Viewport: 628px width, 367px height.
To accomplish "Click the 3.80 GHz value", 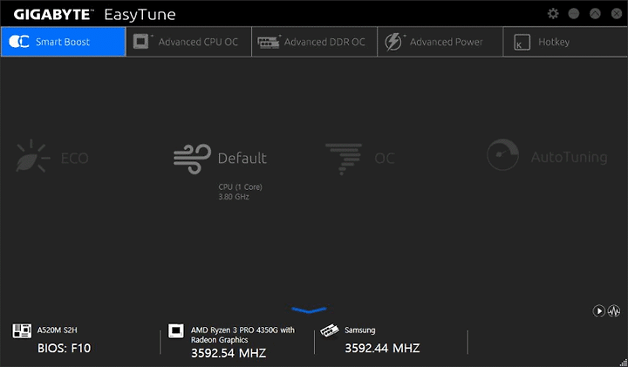I will coord(234,196).
